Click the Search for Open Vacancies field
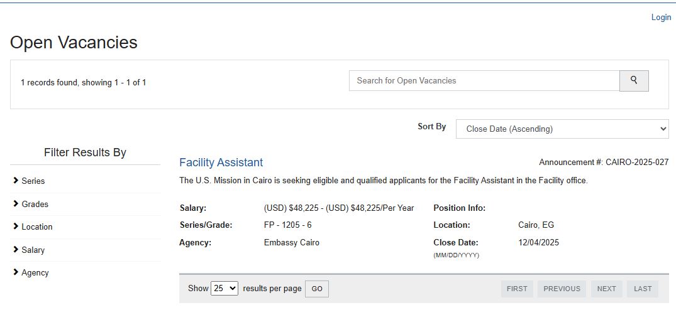 coord(484,80)
